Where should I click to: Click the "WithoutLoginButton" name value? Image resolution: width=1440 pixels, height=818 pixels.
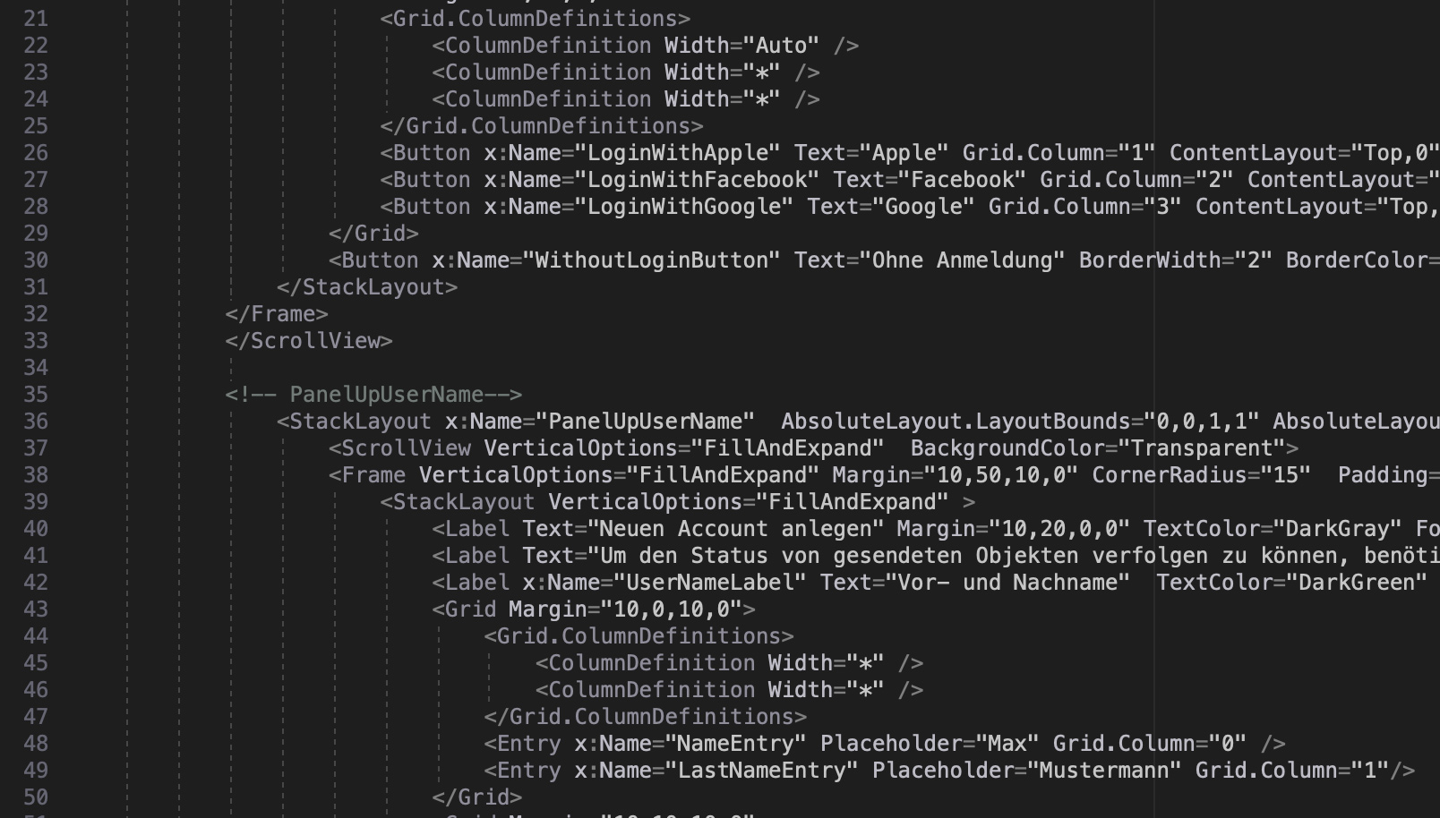(651, 260)
